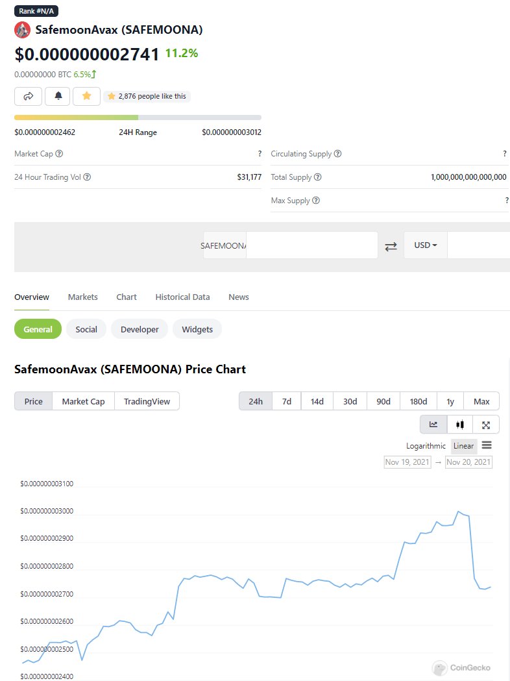Click the Nov 19, 2021 start date field
The width and height of the screenshot is (510, 681).
(x=407, y=462)
